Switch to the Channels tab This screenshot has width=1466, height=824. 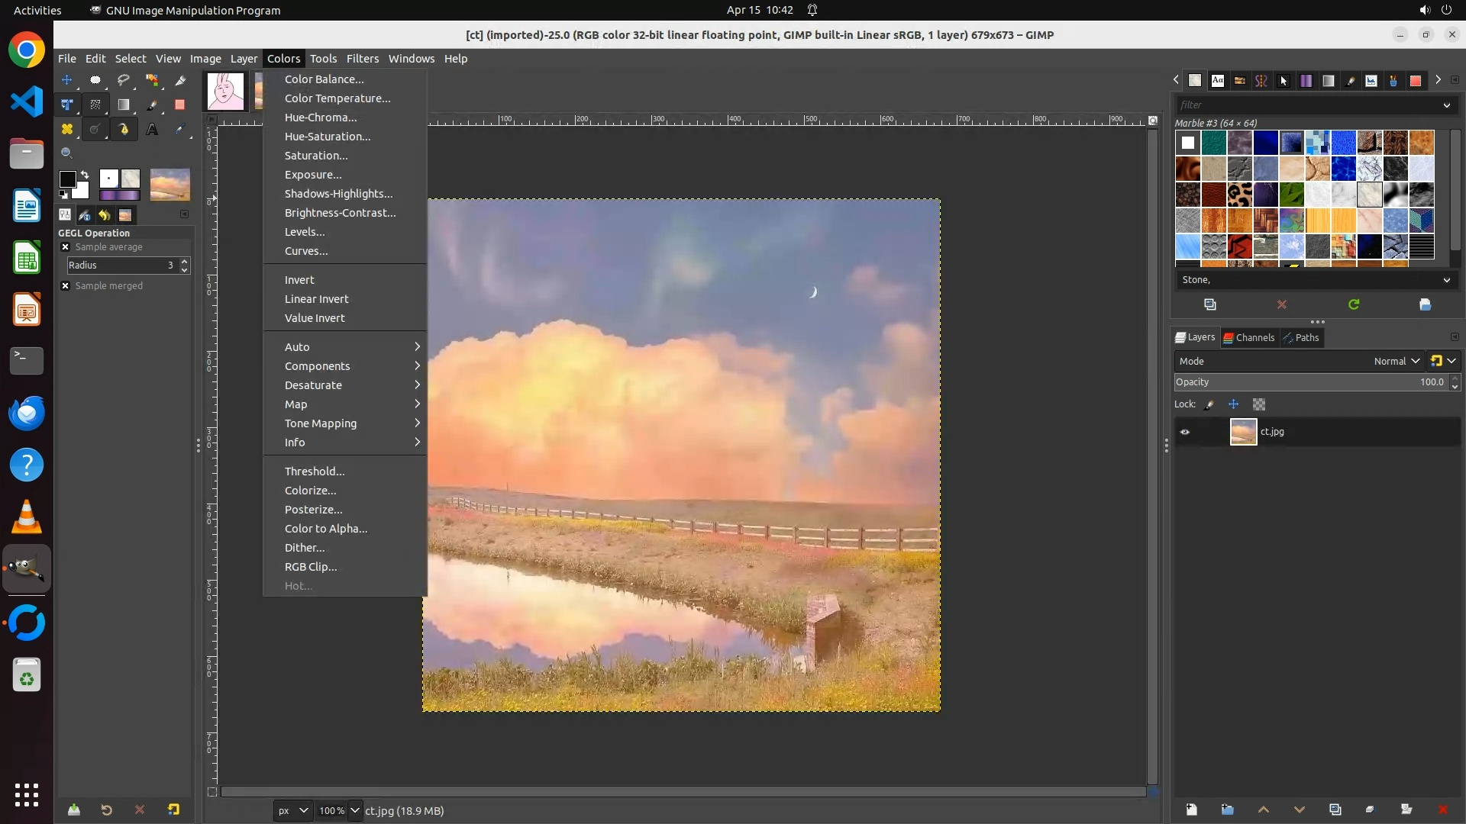click(x=1248, y=338)
